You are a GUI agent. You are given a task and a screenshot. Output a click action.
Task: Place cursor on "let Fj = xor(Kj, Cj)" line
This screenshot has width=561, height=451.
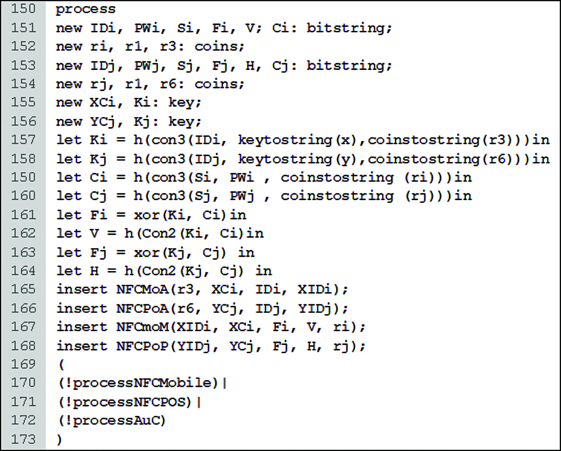tap(155, 252)
